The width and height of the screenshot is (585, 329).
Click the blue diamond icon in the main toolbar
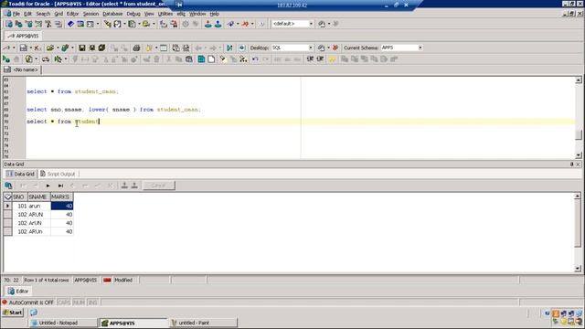coord(70,24)
